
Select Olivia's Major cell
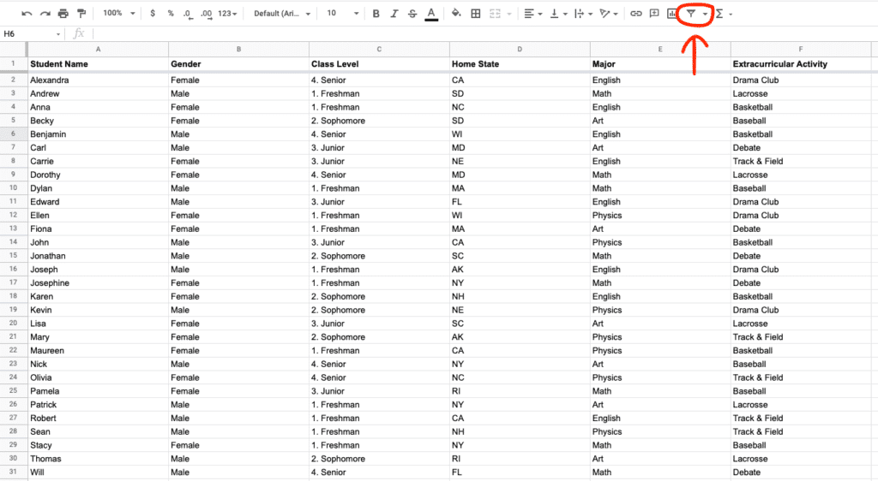[x=660, y=377]
